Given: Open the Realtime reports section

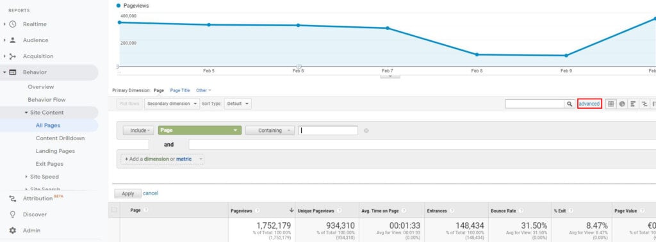Looking at the screenshot, I should pos(35,24).
